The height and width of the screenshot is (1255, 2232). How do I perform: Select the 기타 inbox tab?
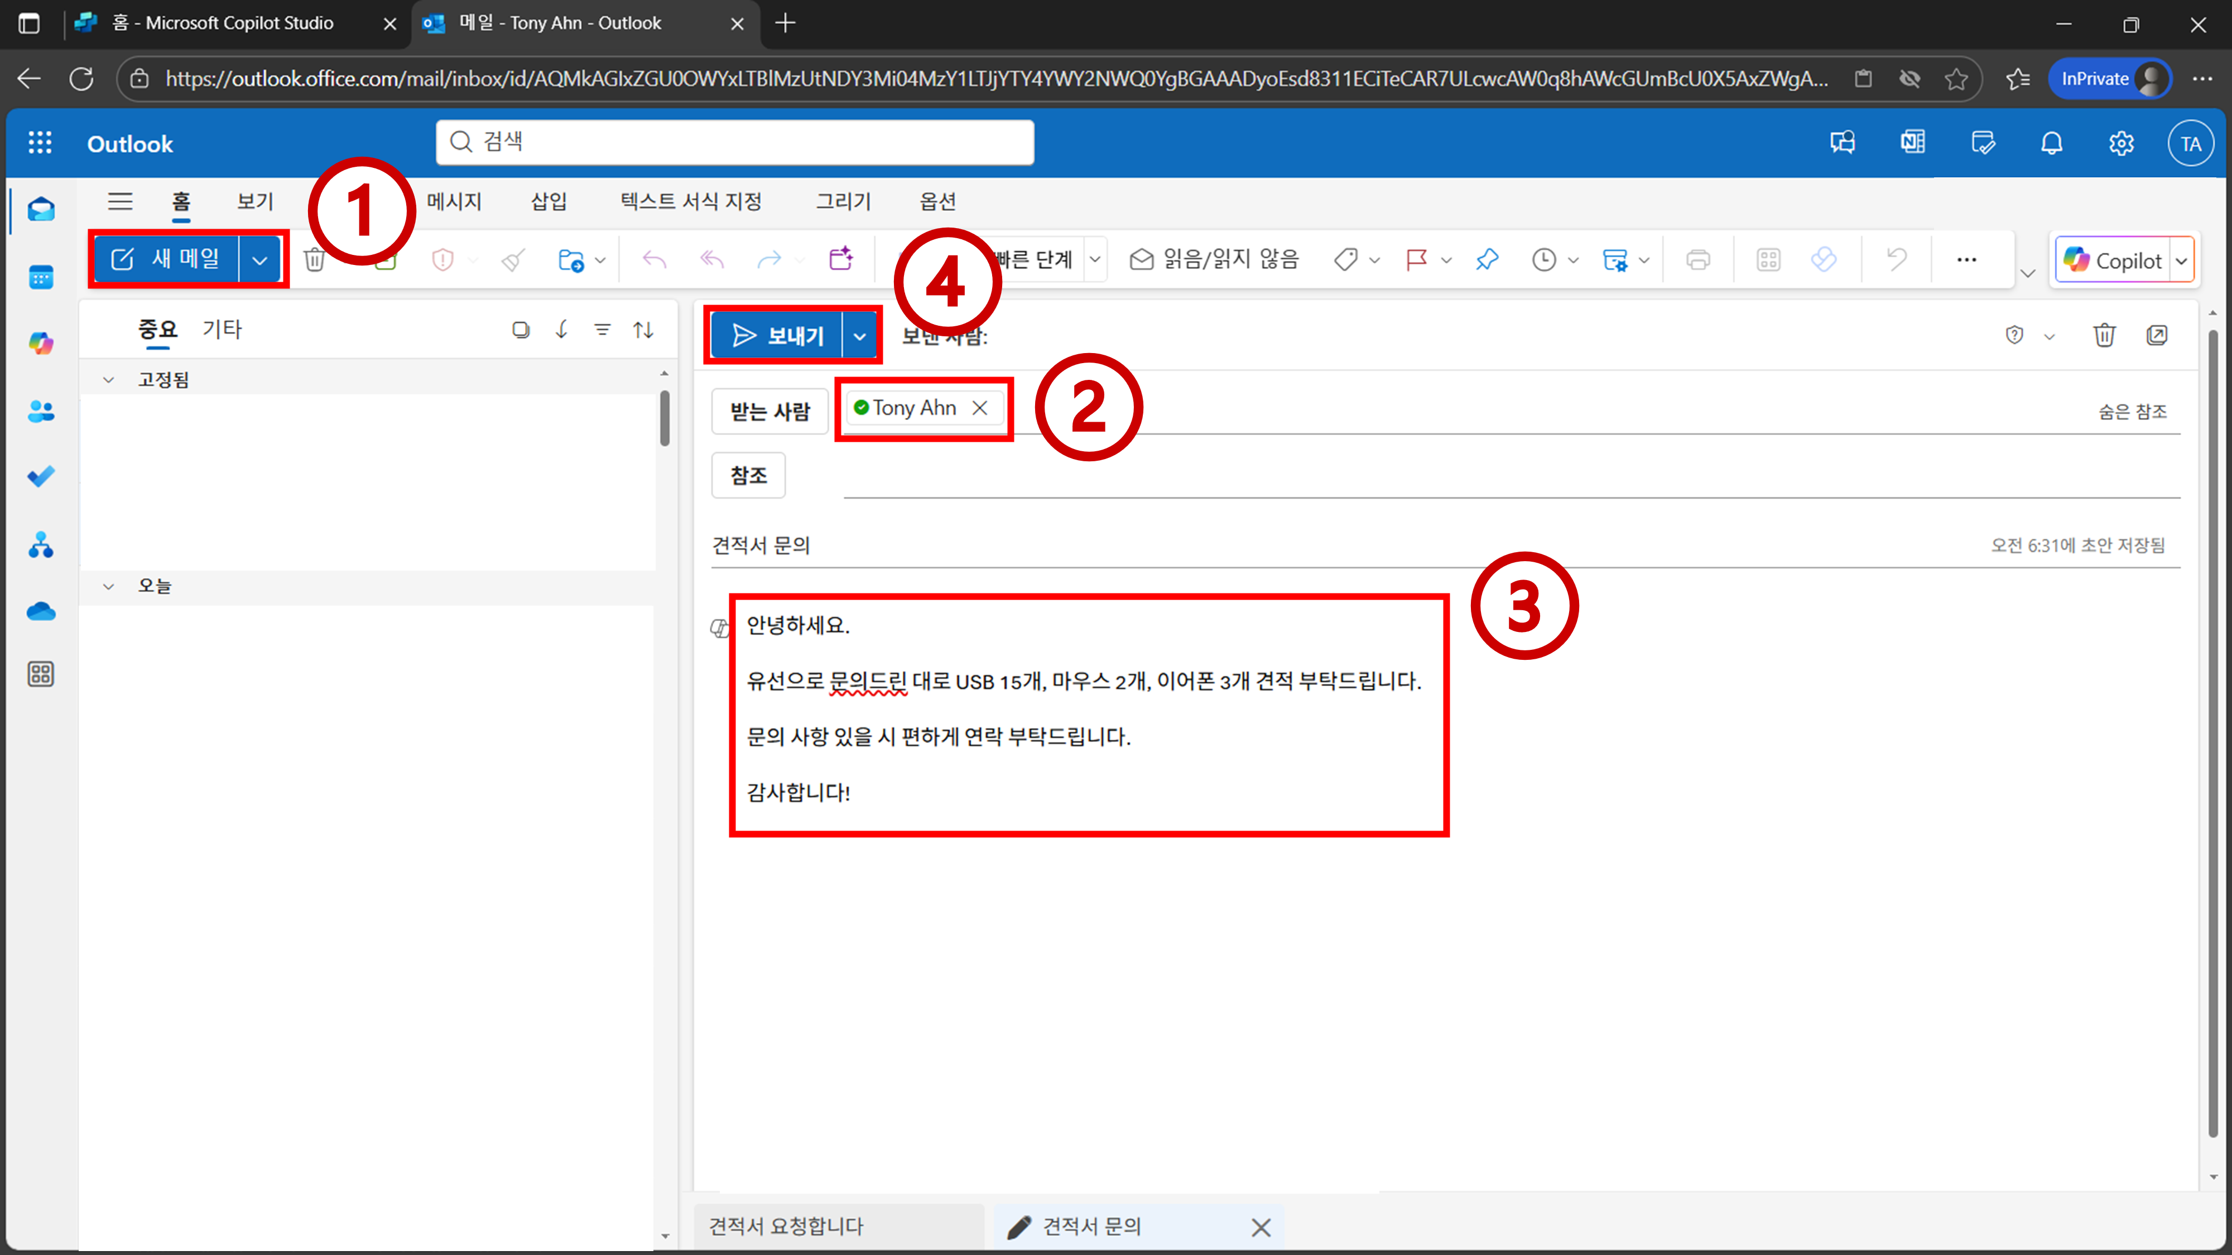click(x=222, y=330)
